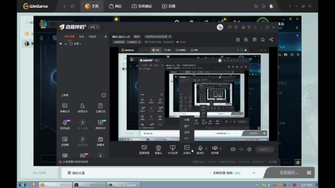Switch to the WeGame 先锋测试 tab
335x188 pixels.
pyautogui.click(x=142, y=6)
